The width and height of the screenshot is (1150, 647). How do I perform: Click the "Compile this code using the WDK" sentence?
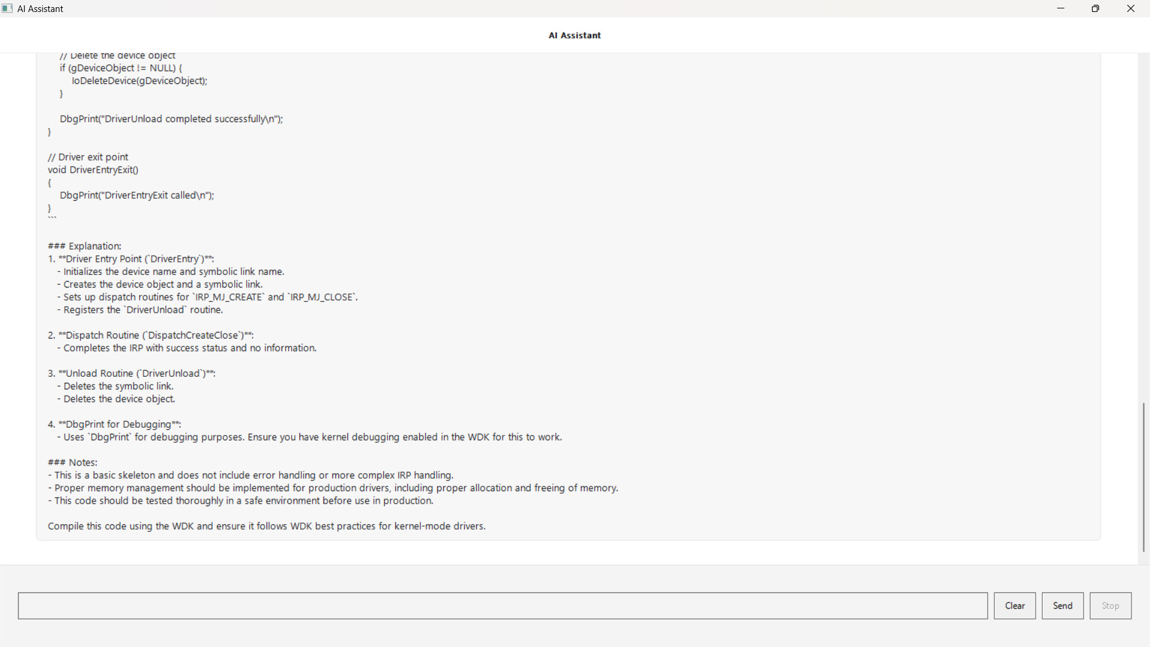click(x=267, y=526)
